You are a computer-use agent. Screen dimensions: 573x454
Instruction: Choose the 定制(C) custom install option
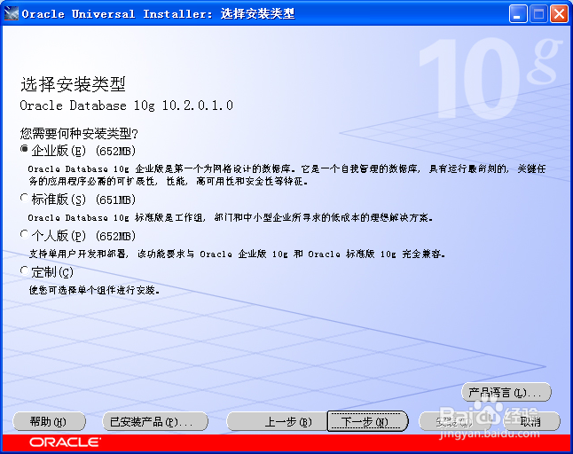[24, 270]
